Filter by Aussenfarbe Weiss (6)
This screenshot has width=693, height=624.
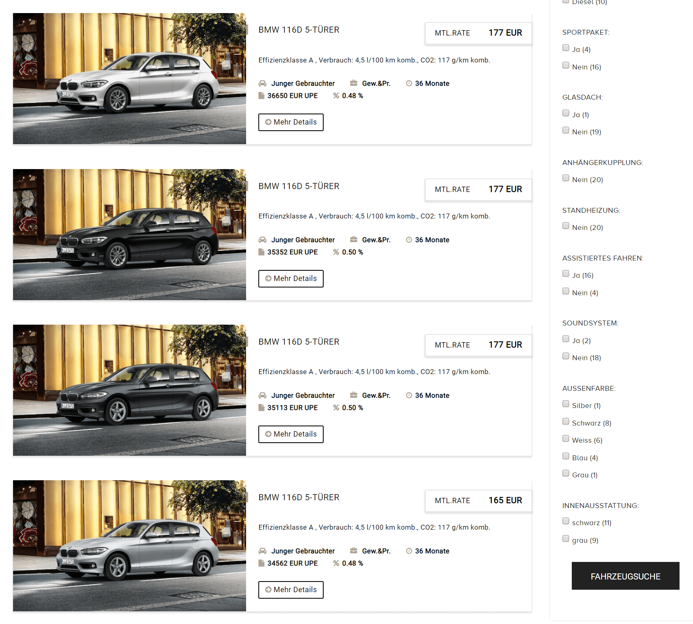click(566, 439)
